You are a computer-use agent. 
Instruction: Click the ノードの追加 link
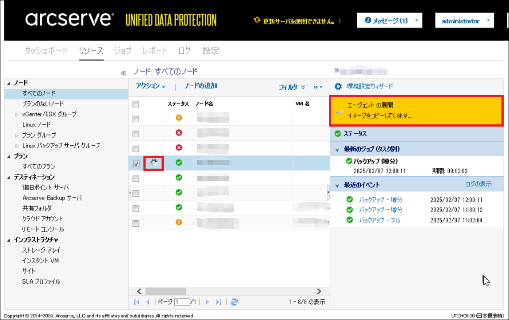[x=201, y=86]
